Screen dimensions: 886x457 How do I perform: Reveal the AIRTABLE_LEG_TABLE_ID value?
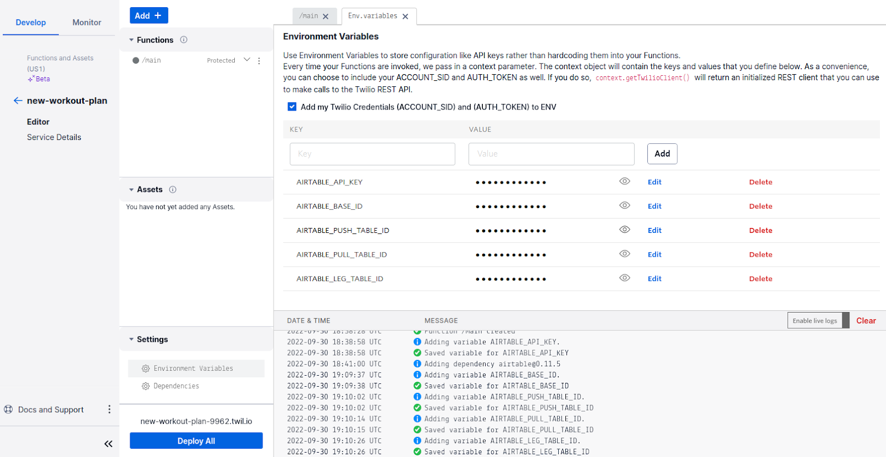click(x=625, y=278)
